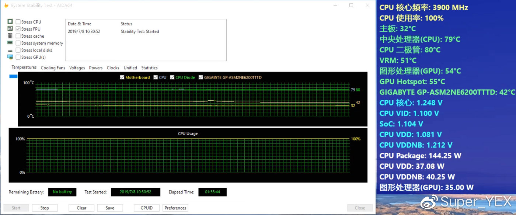516x215 pixels.
Task: Click the AIDA64 flame icon in titlebar
Action: [x=6, y=5]
